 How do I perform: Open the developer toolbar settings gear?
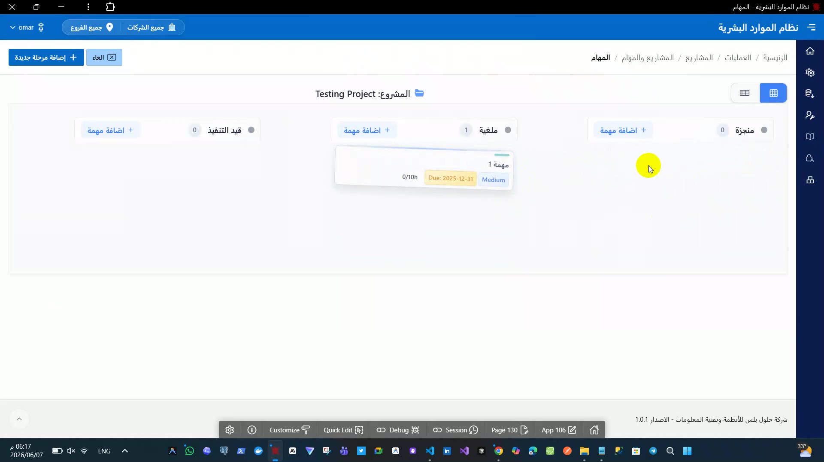pos(230,430)
